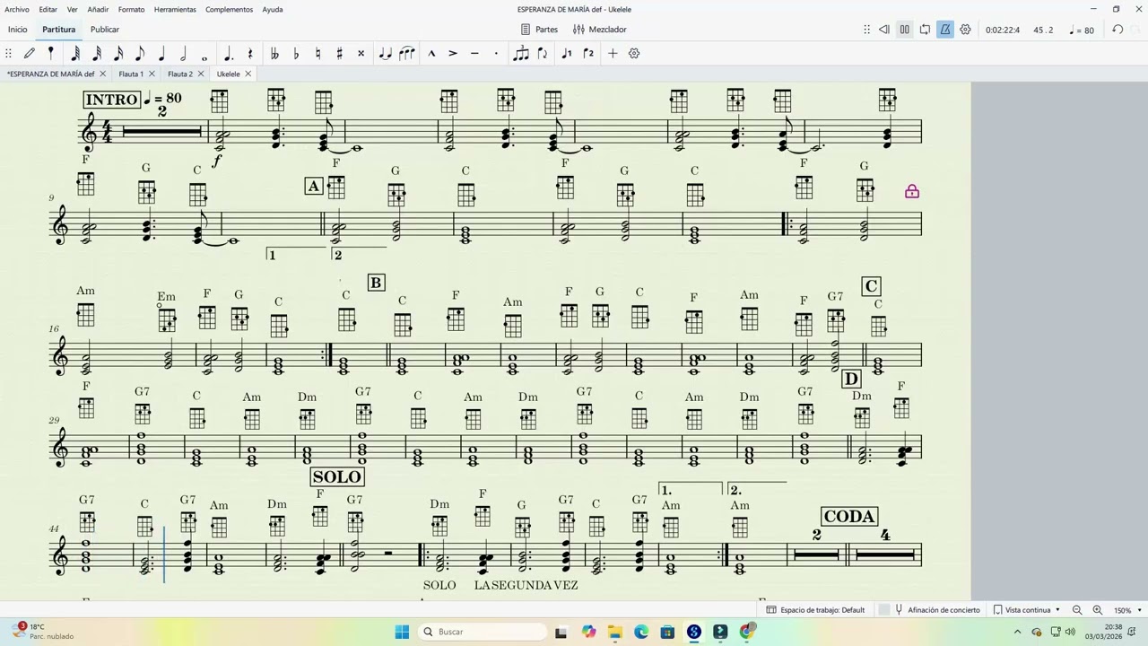The width and height of the screenshot is (1148, 646).
Task: Open the Ver menu
Action: coord(72,9)
